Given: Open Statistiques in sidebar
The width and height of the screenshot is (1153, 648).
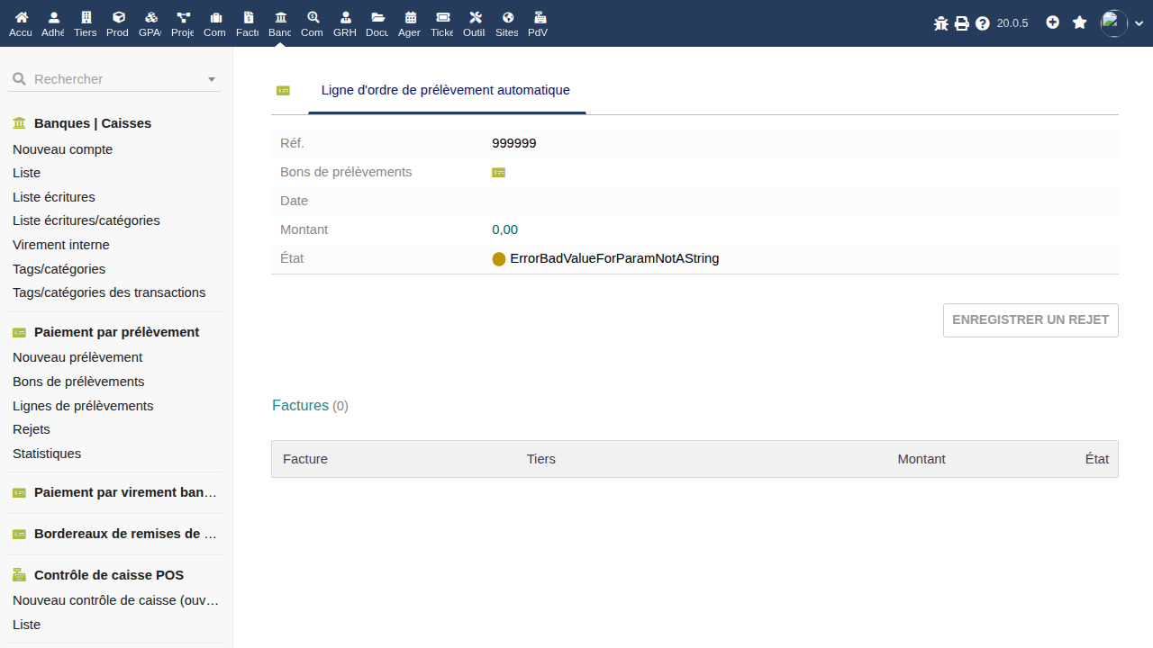Looking at the screenshot, I should click(x=47, y=454).
